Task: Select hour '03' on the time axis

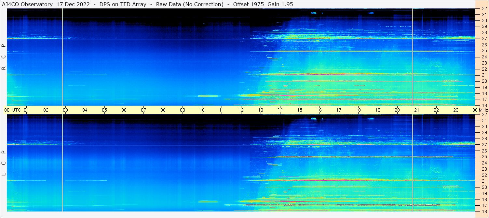Action: pos(65,110)
